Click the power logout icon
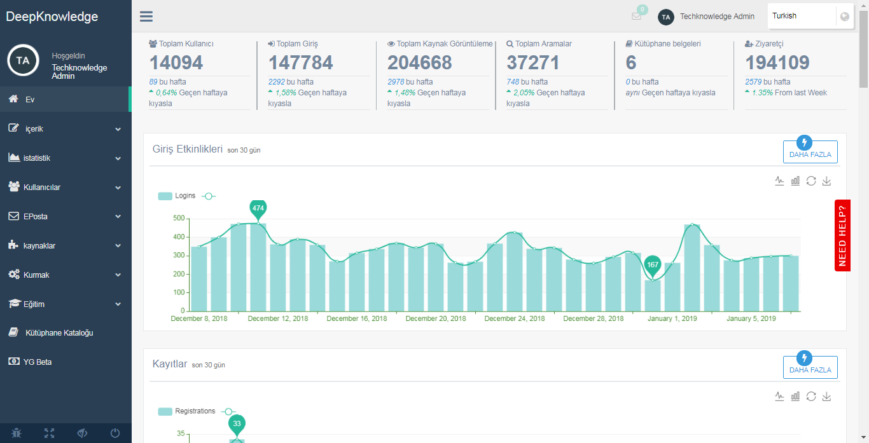 pos(115,433)
